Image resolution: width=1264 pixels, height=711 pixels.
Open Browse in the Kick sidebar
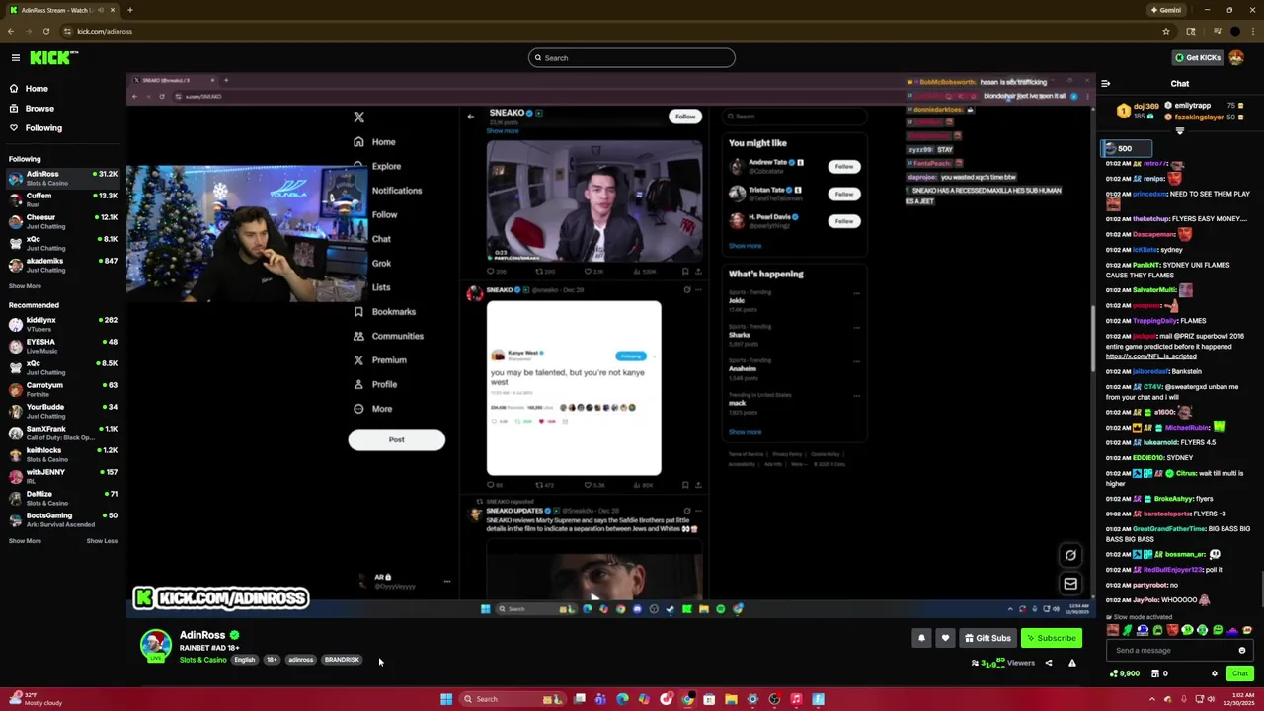39,108
